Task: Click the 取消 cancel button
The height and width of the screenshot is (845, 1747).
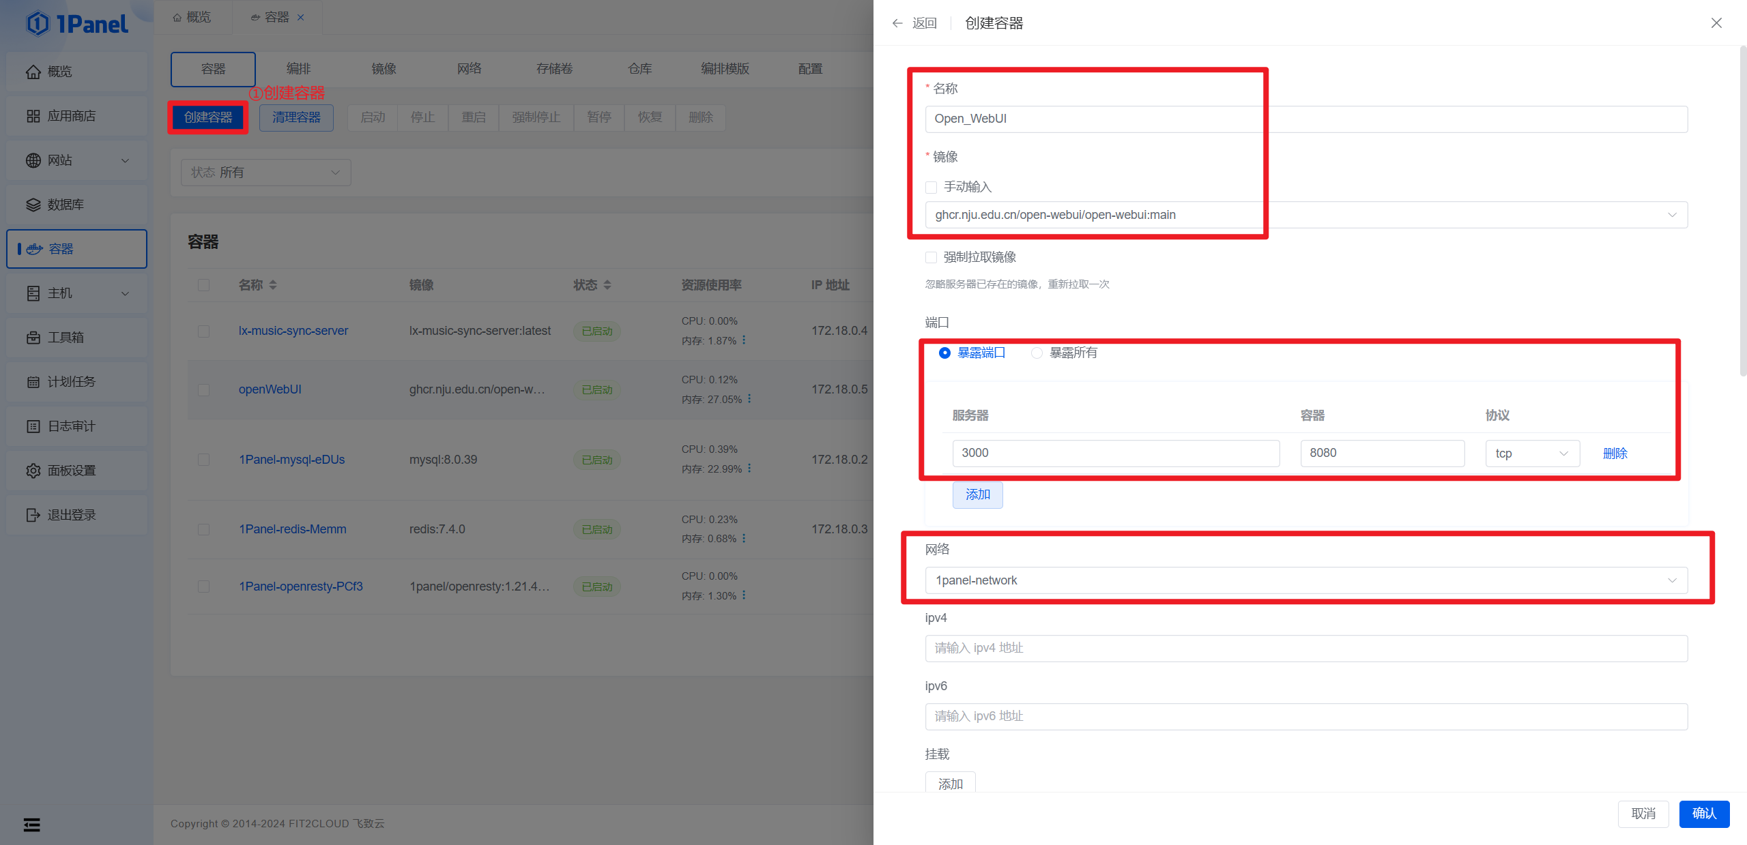Action: (x=1643, y=814)
